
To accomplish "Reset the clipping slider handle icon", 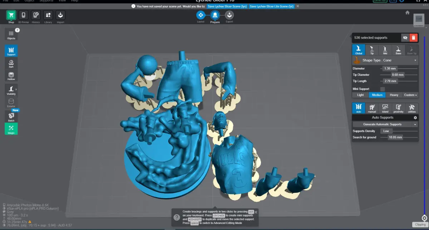I will (424, 218).
